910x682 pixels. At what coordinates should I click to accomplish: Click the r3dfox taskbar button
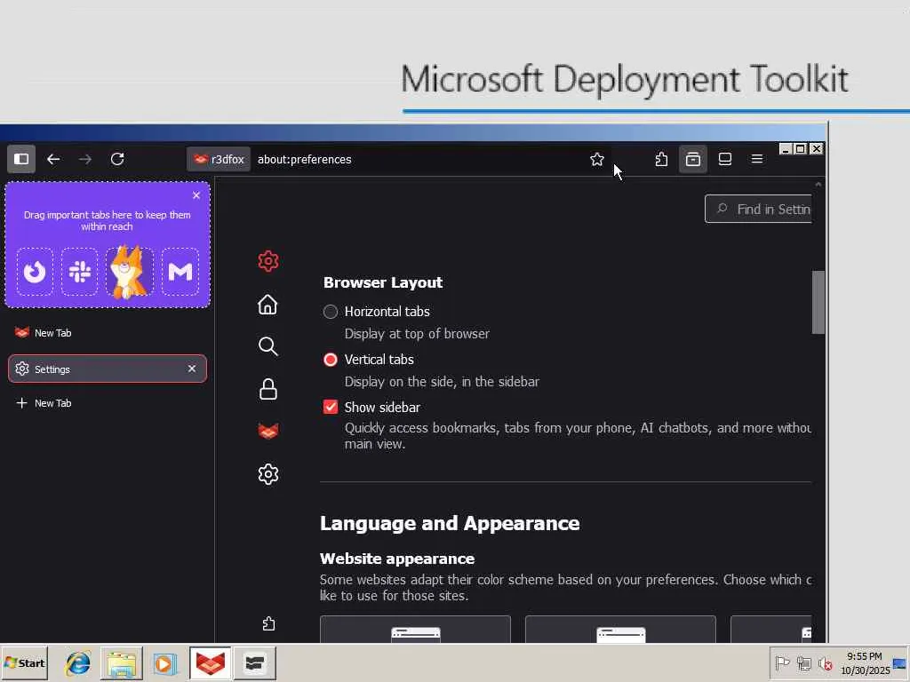tap(210, 663)
